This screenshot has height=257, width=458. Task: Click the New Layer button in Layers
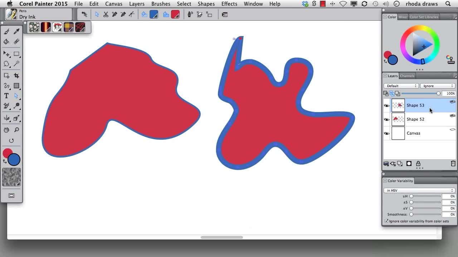tap(400, 164)
